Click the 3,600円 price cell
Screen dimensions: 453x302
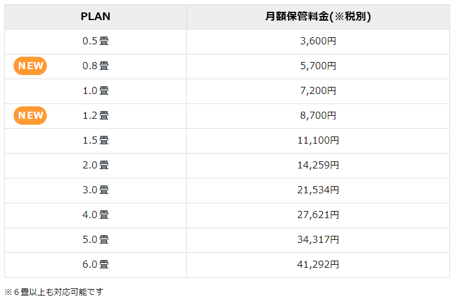tap(318, 41)
